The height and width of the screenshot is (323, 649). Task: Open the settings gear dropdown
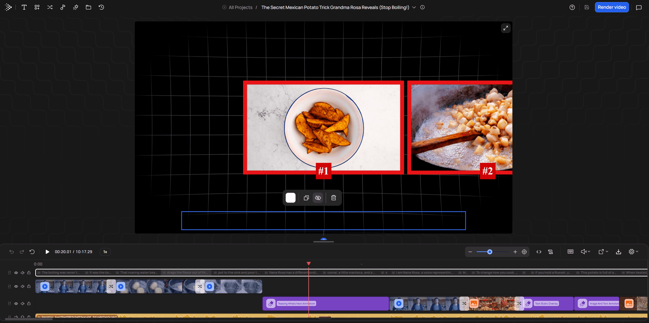[634, 252]
